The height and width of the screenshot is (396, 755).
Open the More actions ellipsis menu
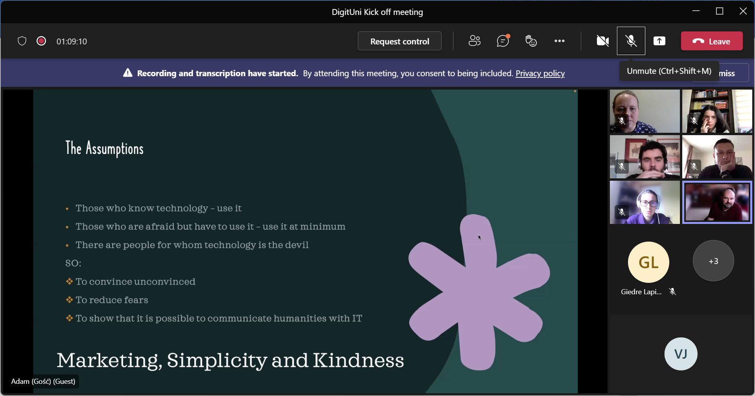coord(560,41)
